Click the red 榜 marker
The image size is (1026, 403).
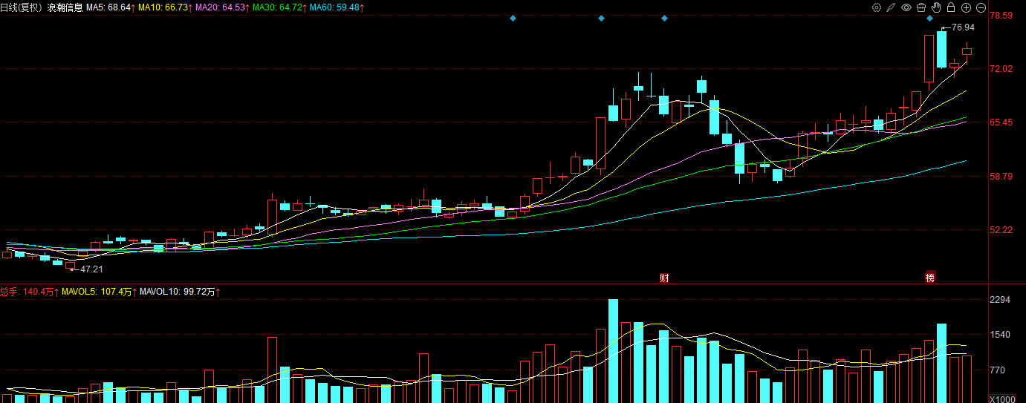coord(929,278)
